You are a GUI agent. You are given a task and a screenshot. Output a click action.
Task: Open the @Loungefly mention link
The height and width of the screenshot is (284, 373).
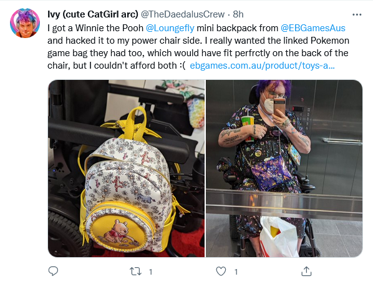coord(170,28)
